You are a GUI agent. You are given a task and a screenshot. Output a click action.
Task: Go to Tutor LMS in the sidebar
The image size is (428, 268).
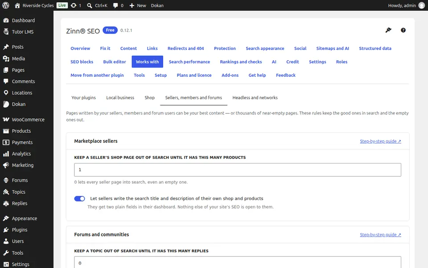pyautogui.click(x=23, y=32)
